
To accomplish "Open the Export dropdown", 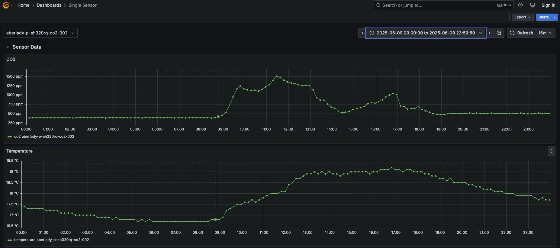I will [523, 17].
